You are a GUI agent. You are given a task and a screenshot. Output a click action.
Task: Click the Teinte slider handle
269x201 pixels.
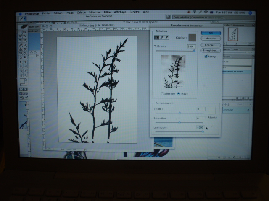[x=179, y=113]
